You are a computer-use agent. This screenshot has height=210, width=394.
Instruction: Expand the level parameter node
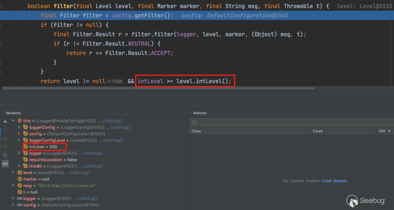pos(13,173)
